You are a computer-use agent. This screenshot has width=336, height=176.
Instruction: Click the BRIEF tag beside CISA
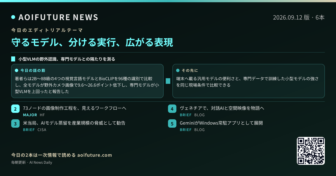(x=29, y=130)
